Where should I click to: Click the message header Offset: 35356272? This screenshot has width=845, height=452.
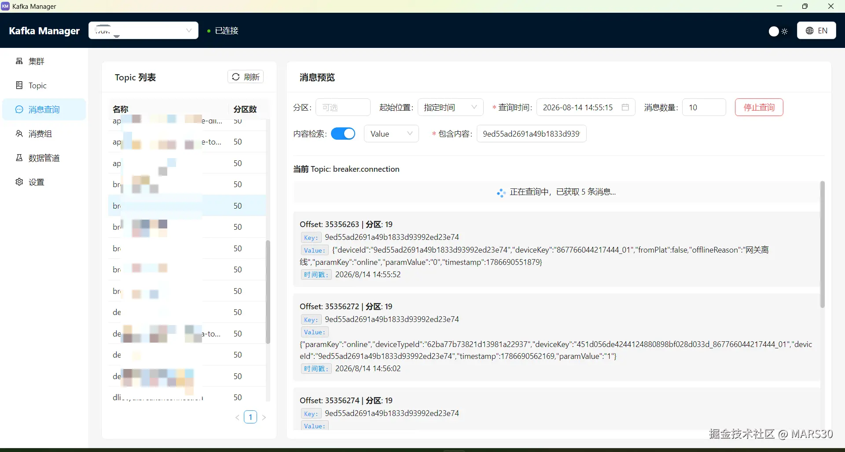[346, 307]
